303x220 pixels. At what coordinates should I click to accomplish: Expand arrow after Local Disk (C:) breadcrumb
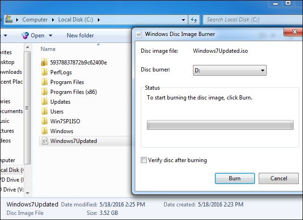click(x=99, y=20)
